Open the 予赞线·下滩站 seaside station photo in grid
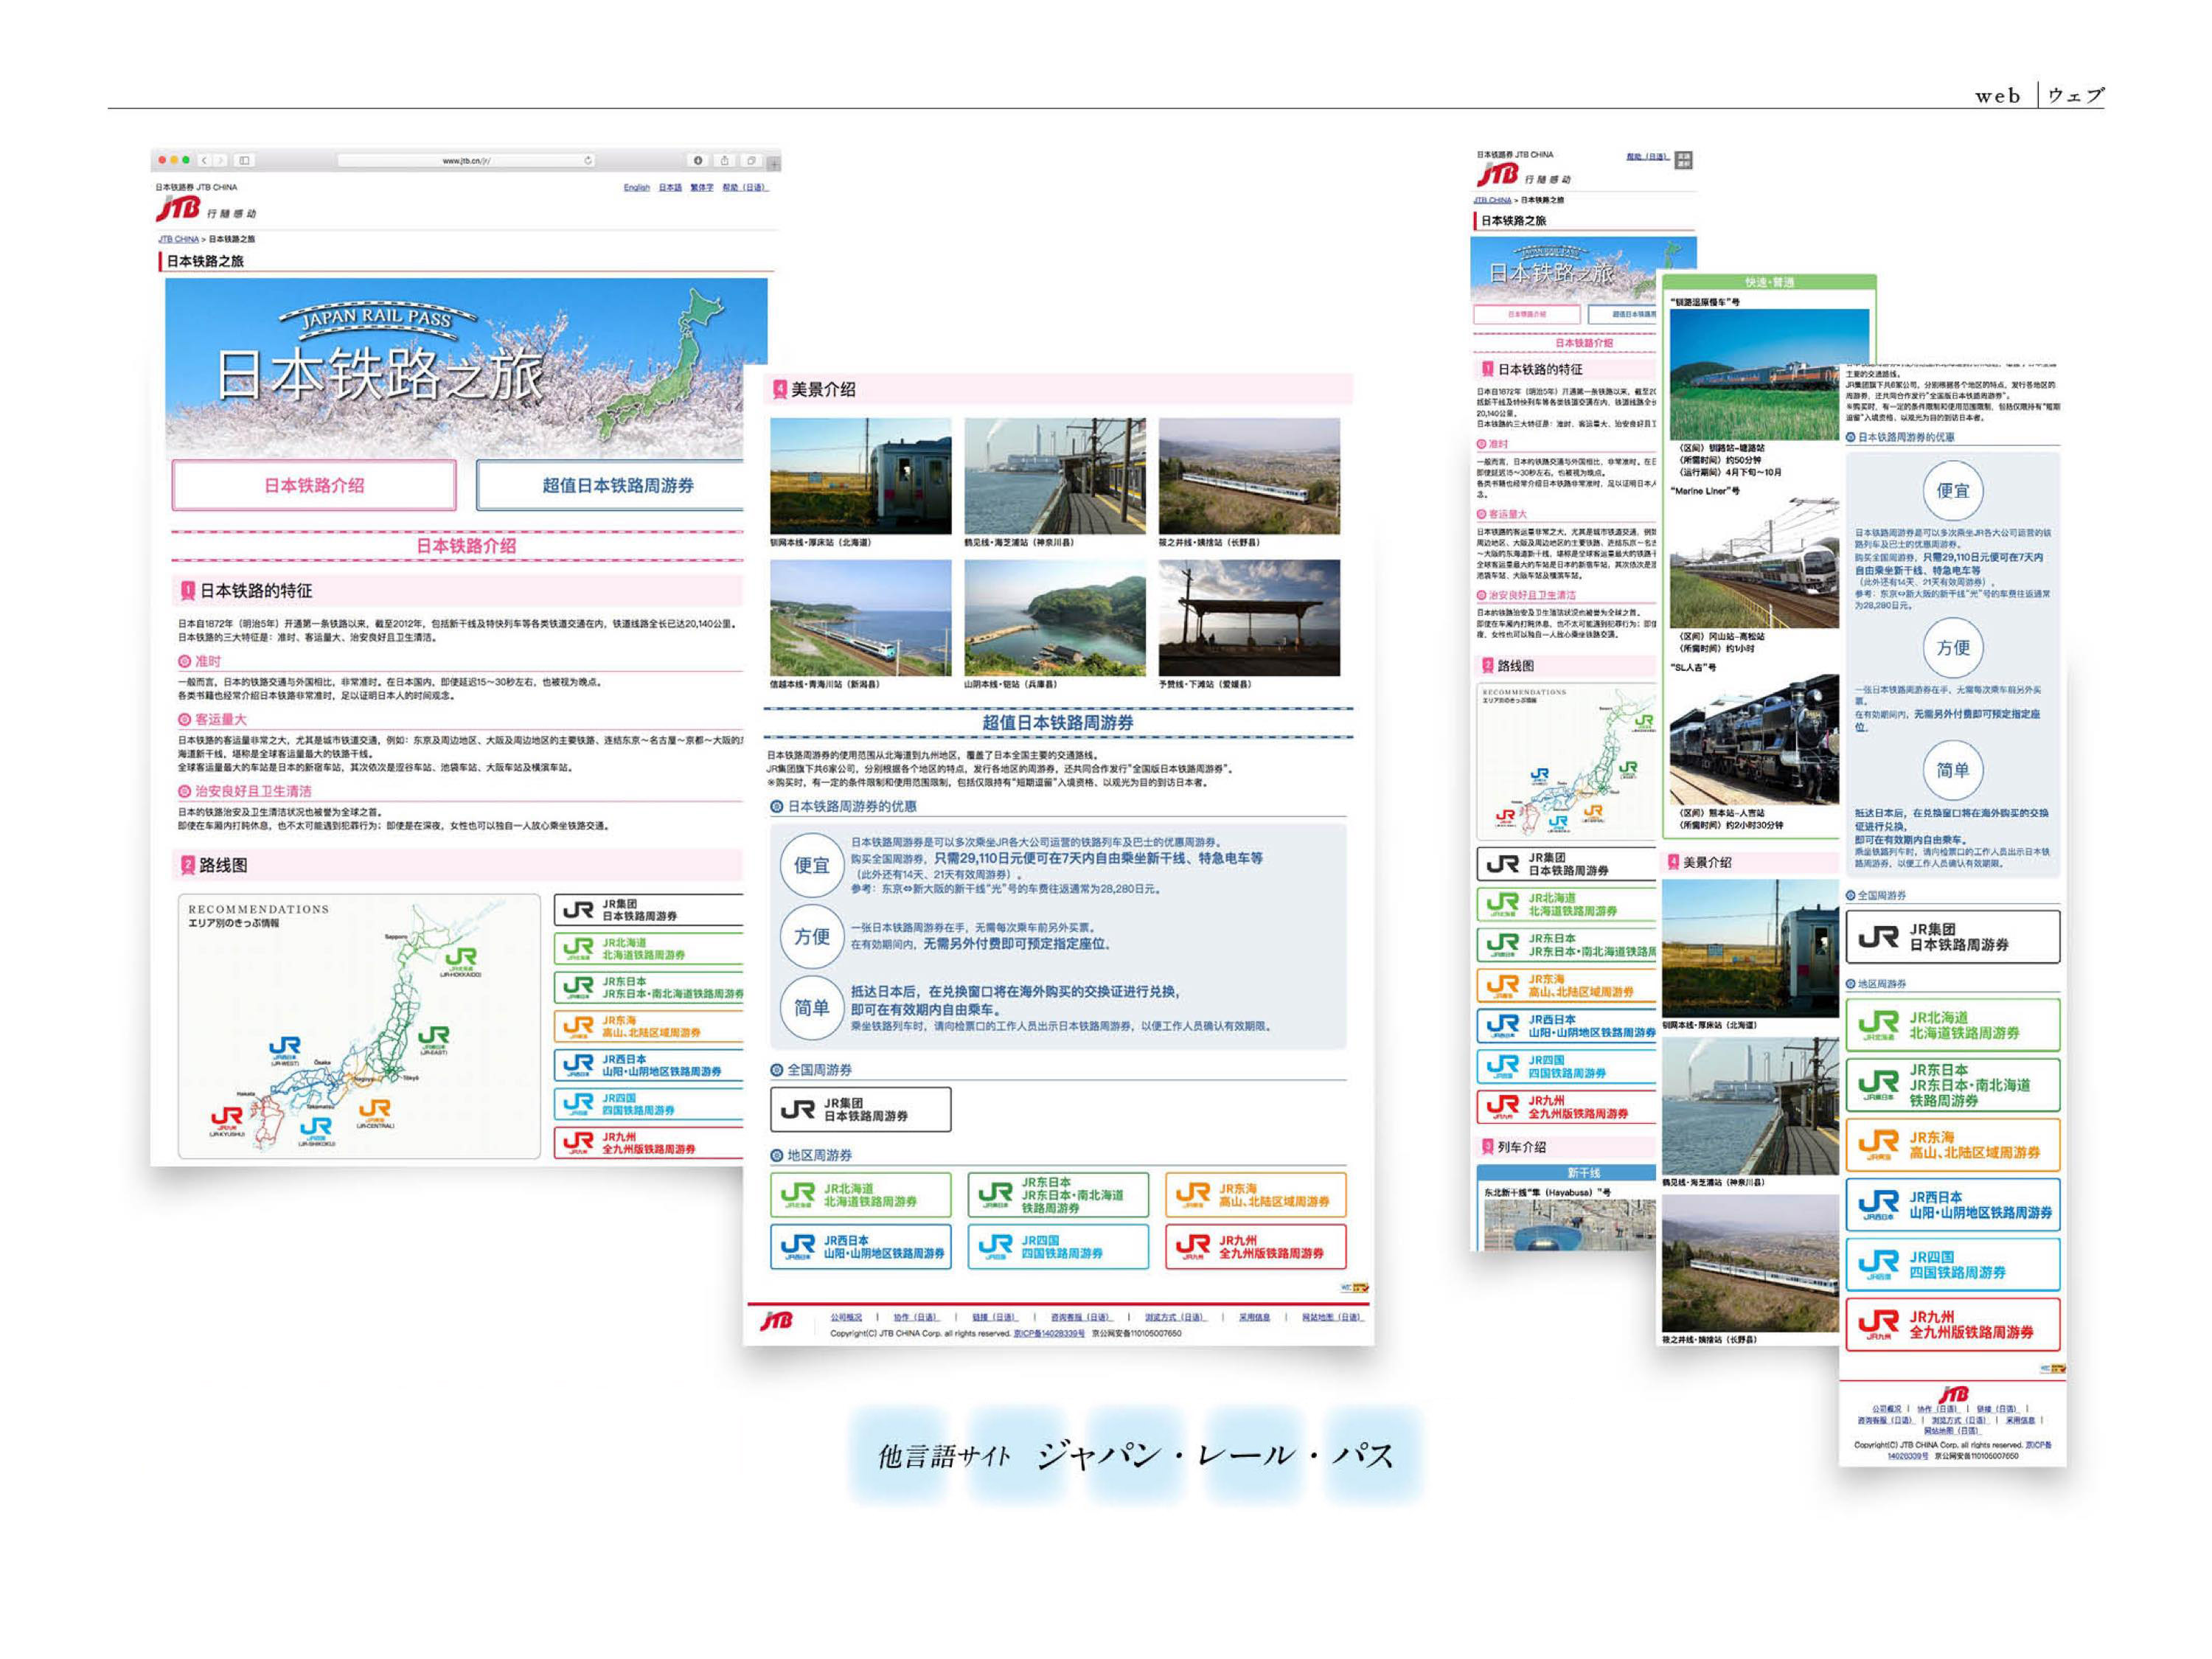This screenshot has width=2212, height=1659. click(x=1249, y=617)
